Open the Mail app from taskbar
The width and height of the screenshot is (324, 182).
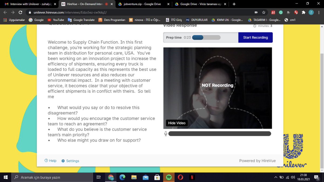(146, 177)
